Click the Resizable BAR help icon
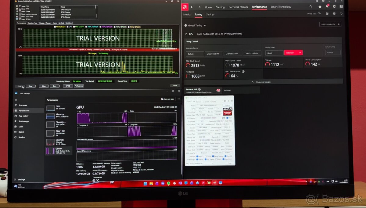 (x=199, y=89)
